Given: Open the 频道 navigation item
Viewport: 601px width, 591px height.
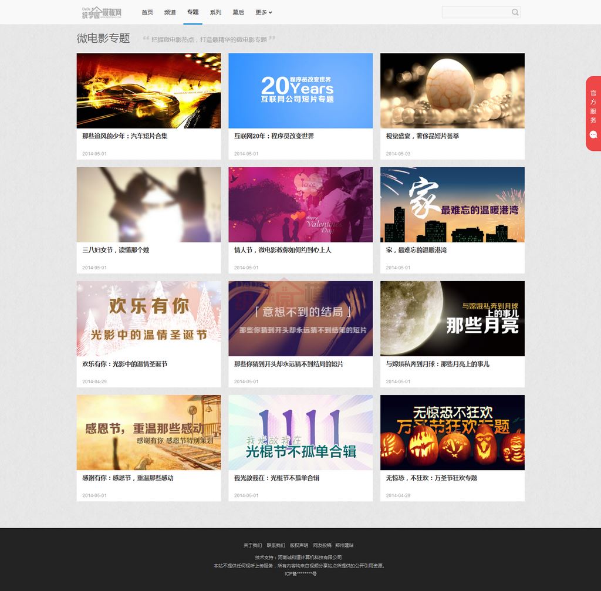Looking at the screenshot, I should click(x=170, y=12).
